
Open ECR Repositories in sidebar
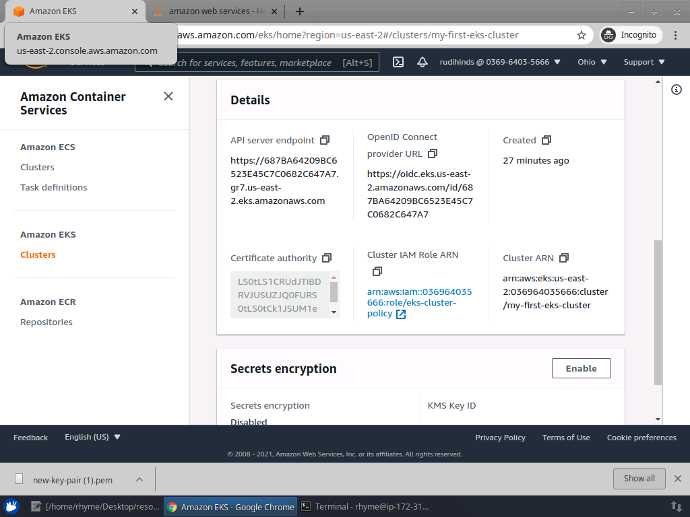46,322
